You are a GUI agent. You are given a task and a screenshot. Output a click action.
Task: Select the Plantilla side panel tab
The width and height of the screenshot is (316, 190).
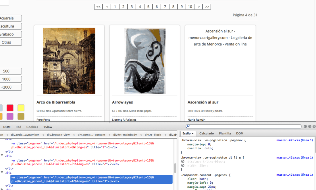225,133
